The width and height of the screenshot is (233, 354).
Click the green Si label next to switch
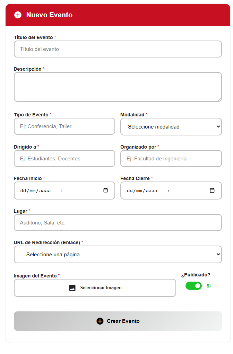[x=209, y=286]
